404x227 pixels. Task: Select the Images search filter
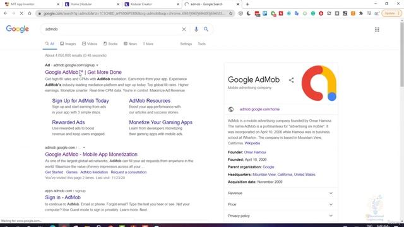pyautogui.click(x=68, y=44)
